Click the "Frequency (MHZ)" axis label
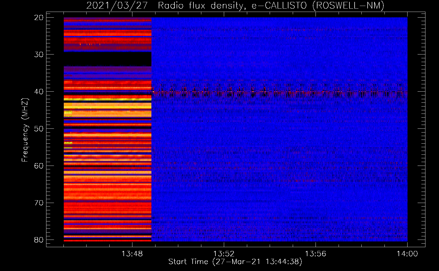The image size is (439, 271). pos(25,130)
